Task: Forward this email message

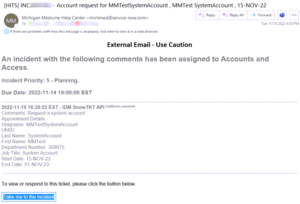Action: (261, 15)
